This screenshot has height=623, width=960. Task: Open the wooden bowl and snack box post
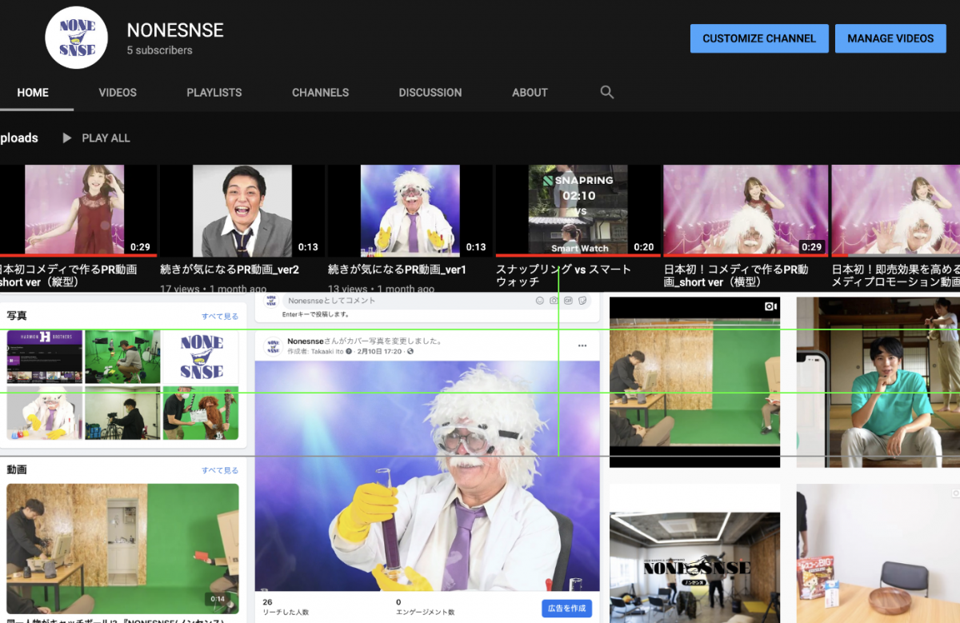point(878,553)
